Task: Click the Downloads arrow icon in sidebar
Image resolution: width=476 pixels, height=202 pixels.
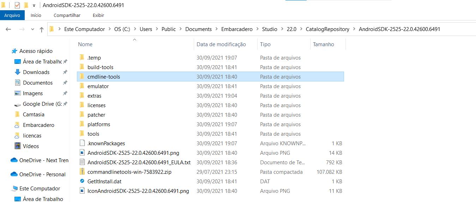Action: (17, 72)
